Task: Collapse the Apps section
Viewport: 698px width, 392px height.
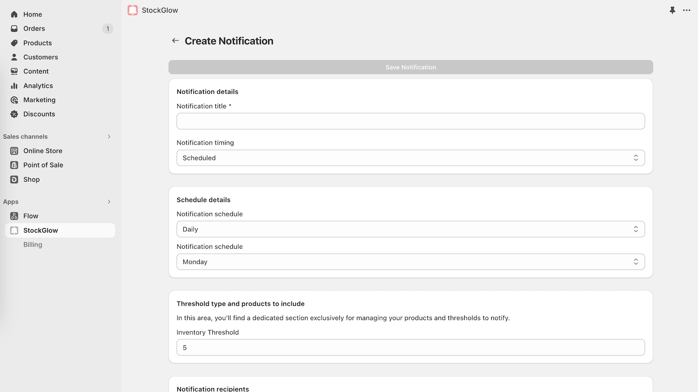Action: click(x=109, y=202)
